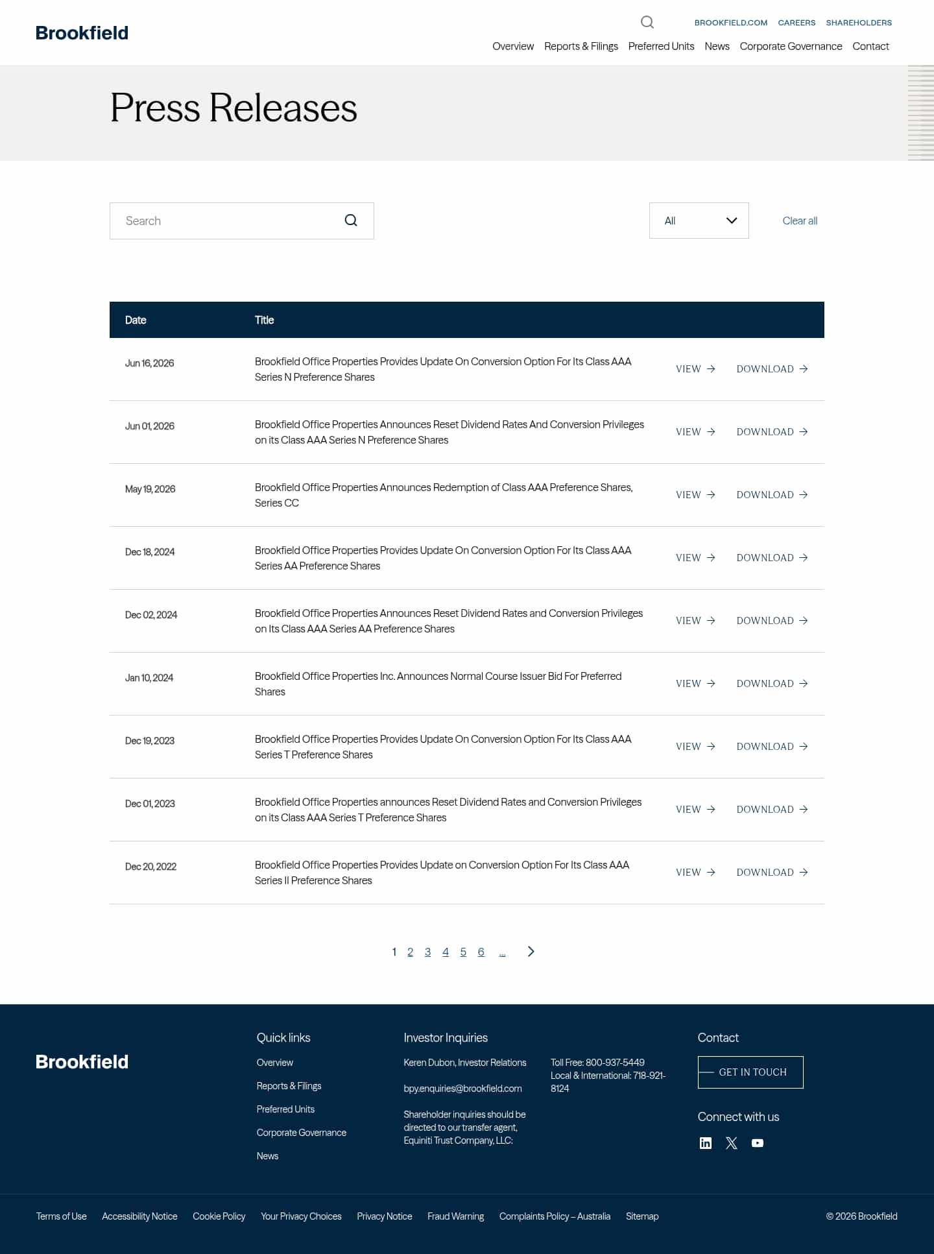Screen dimensions: 934x1254
Task: Download the May 19, 2026 press release
Action: tap(772, 495)
